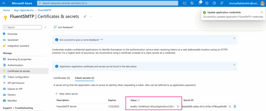Open portal settings gear
This screenshot has height=111, width=266.
click(x=207, y=3)
